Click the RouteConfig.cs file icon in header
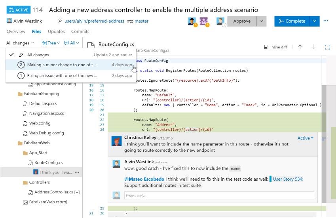The width and height of the screenshot is (336, 218). [x=91, y=45]
